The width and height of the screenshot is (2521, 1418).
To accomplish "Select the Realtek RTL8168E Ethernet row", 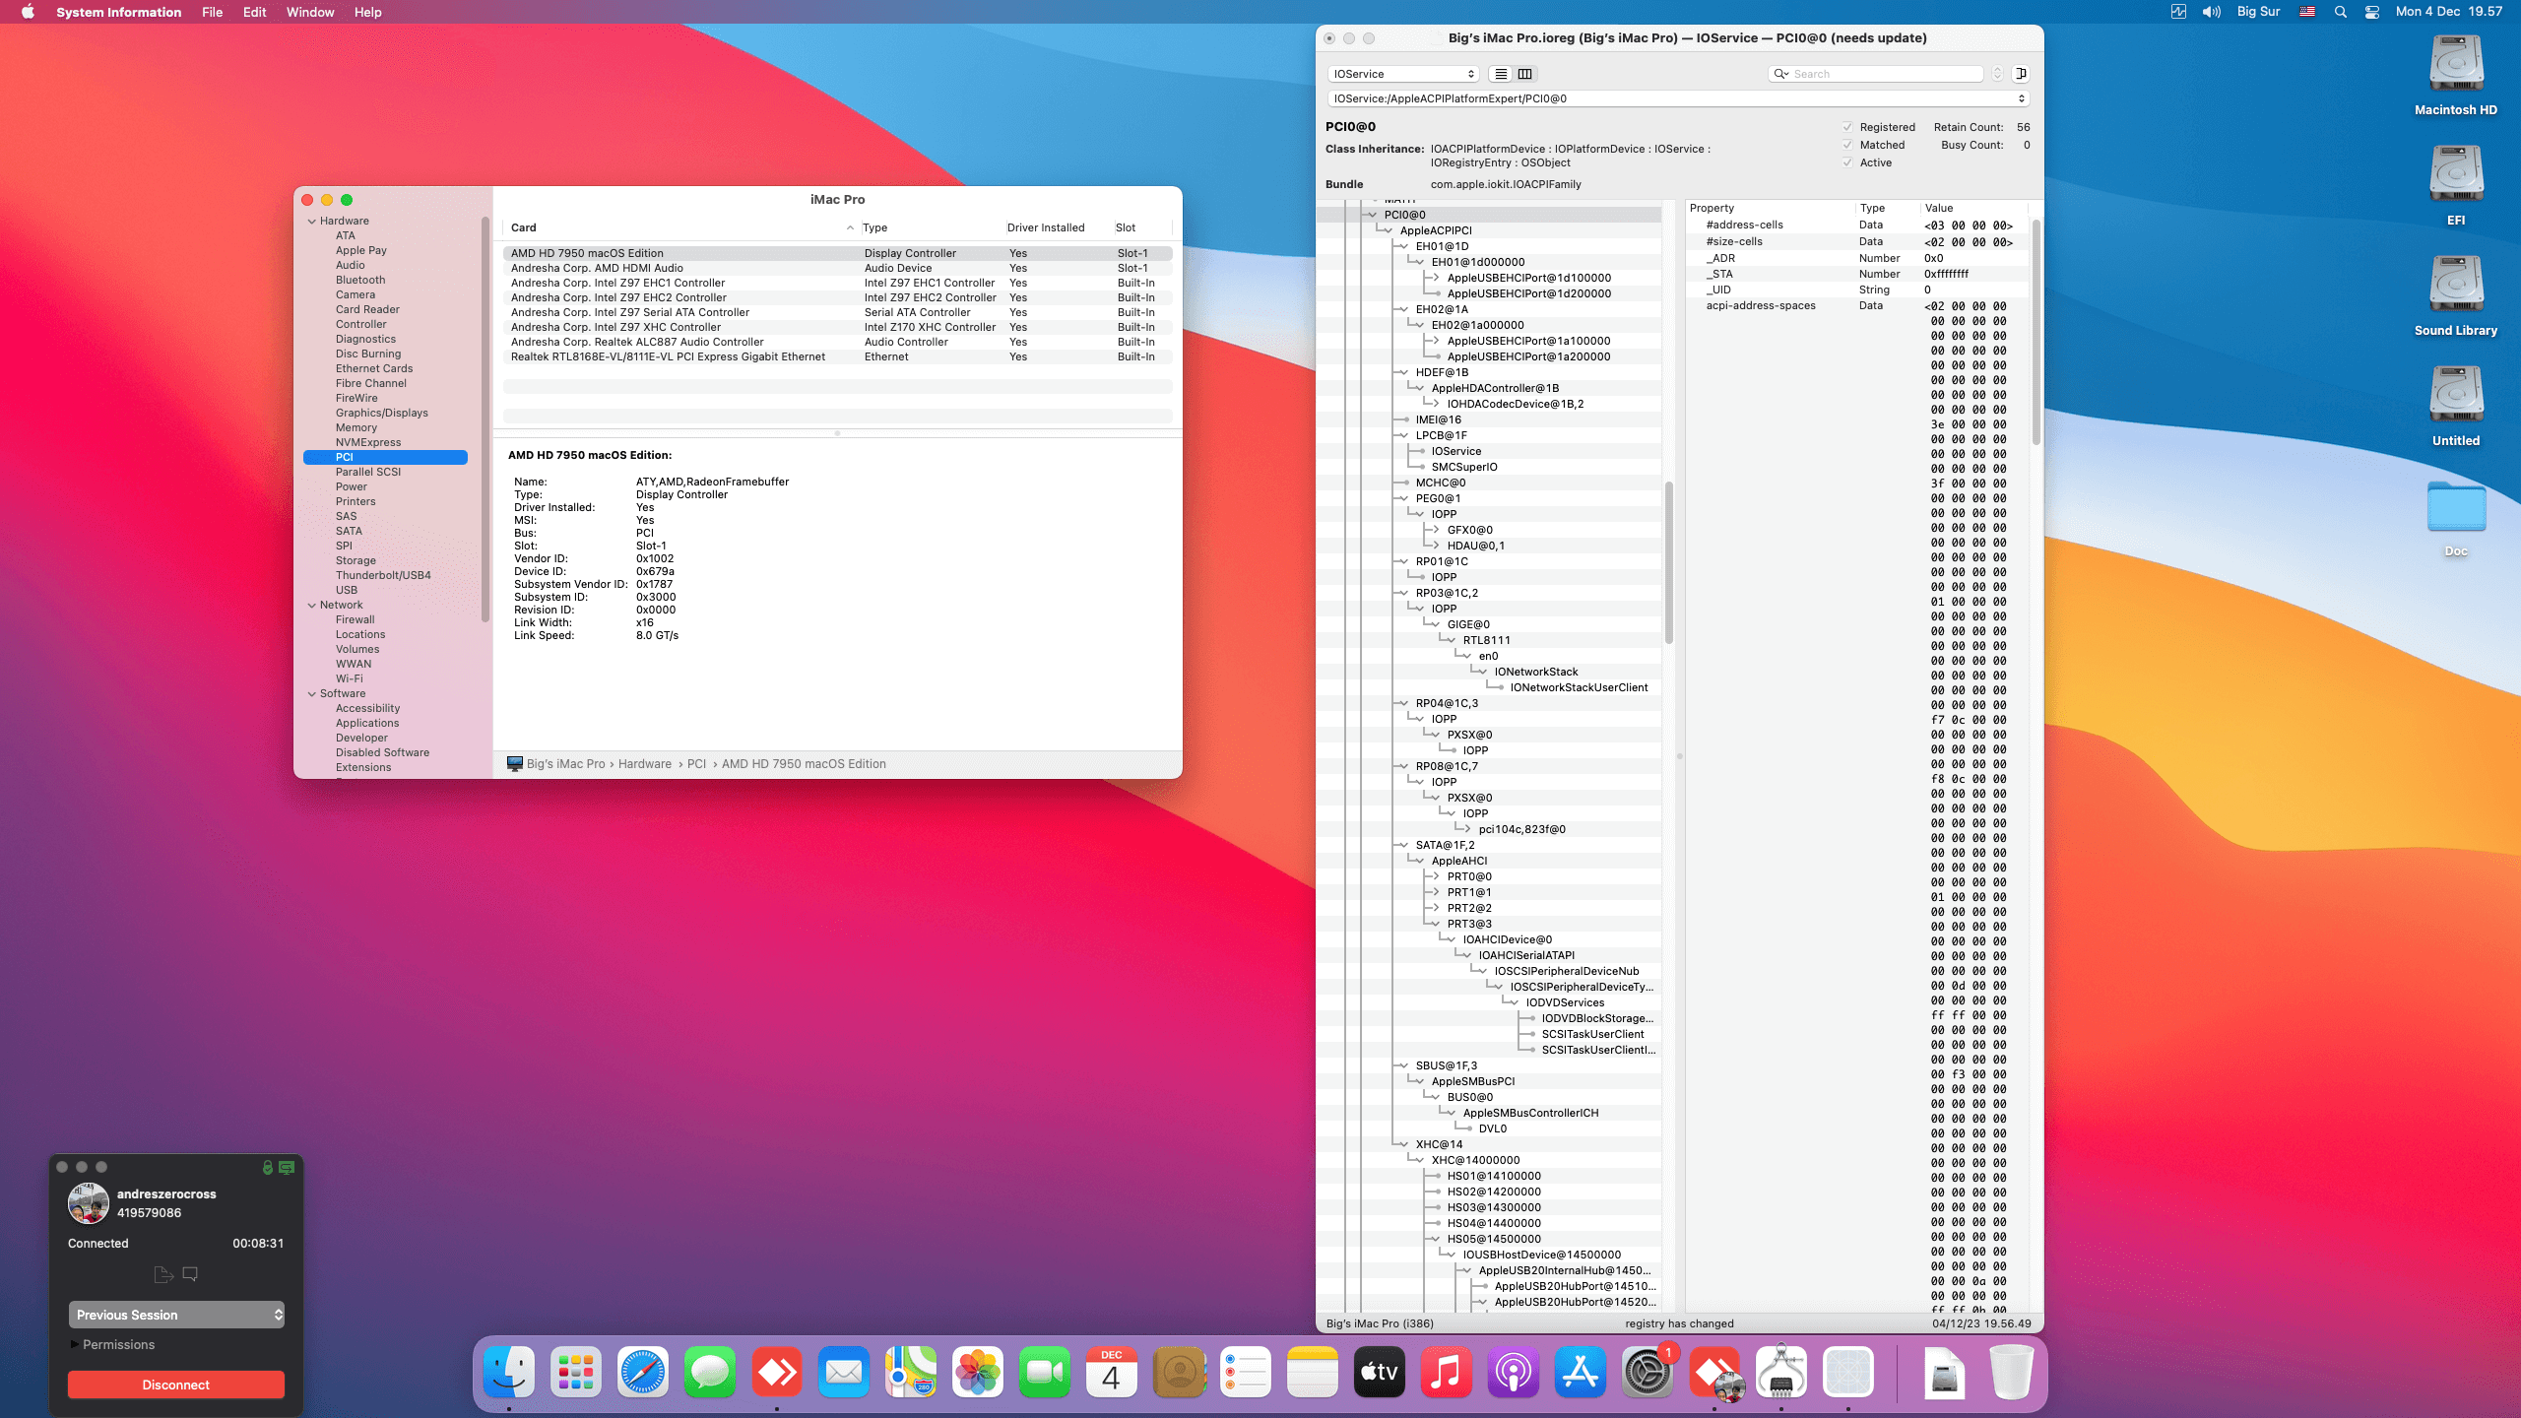I will (837, 356).
